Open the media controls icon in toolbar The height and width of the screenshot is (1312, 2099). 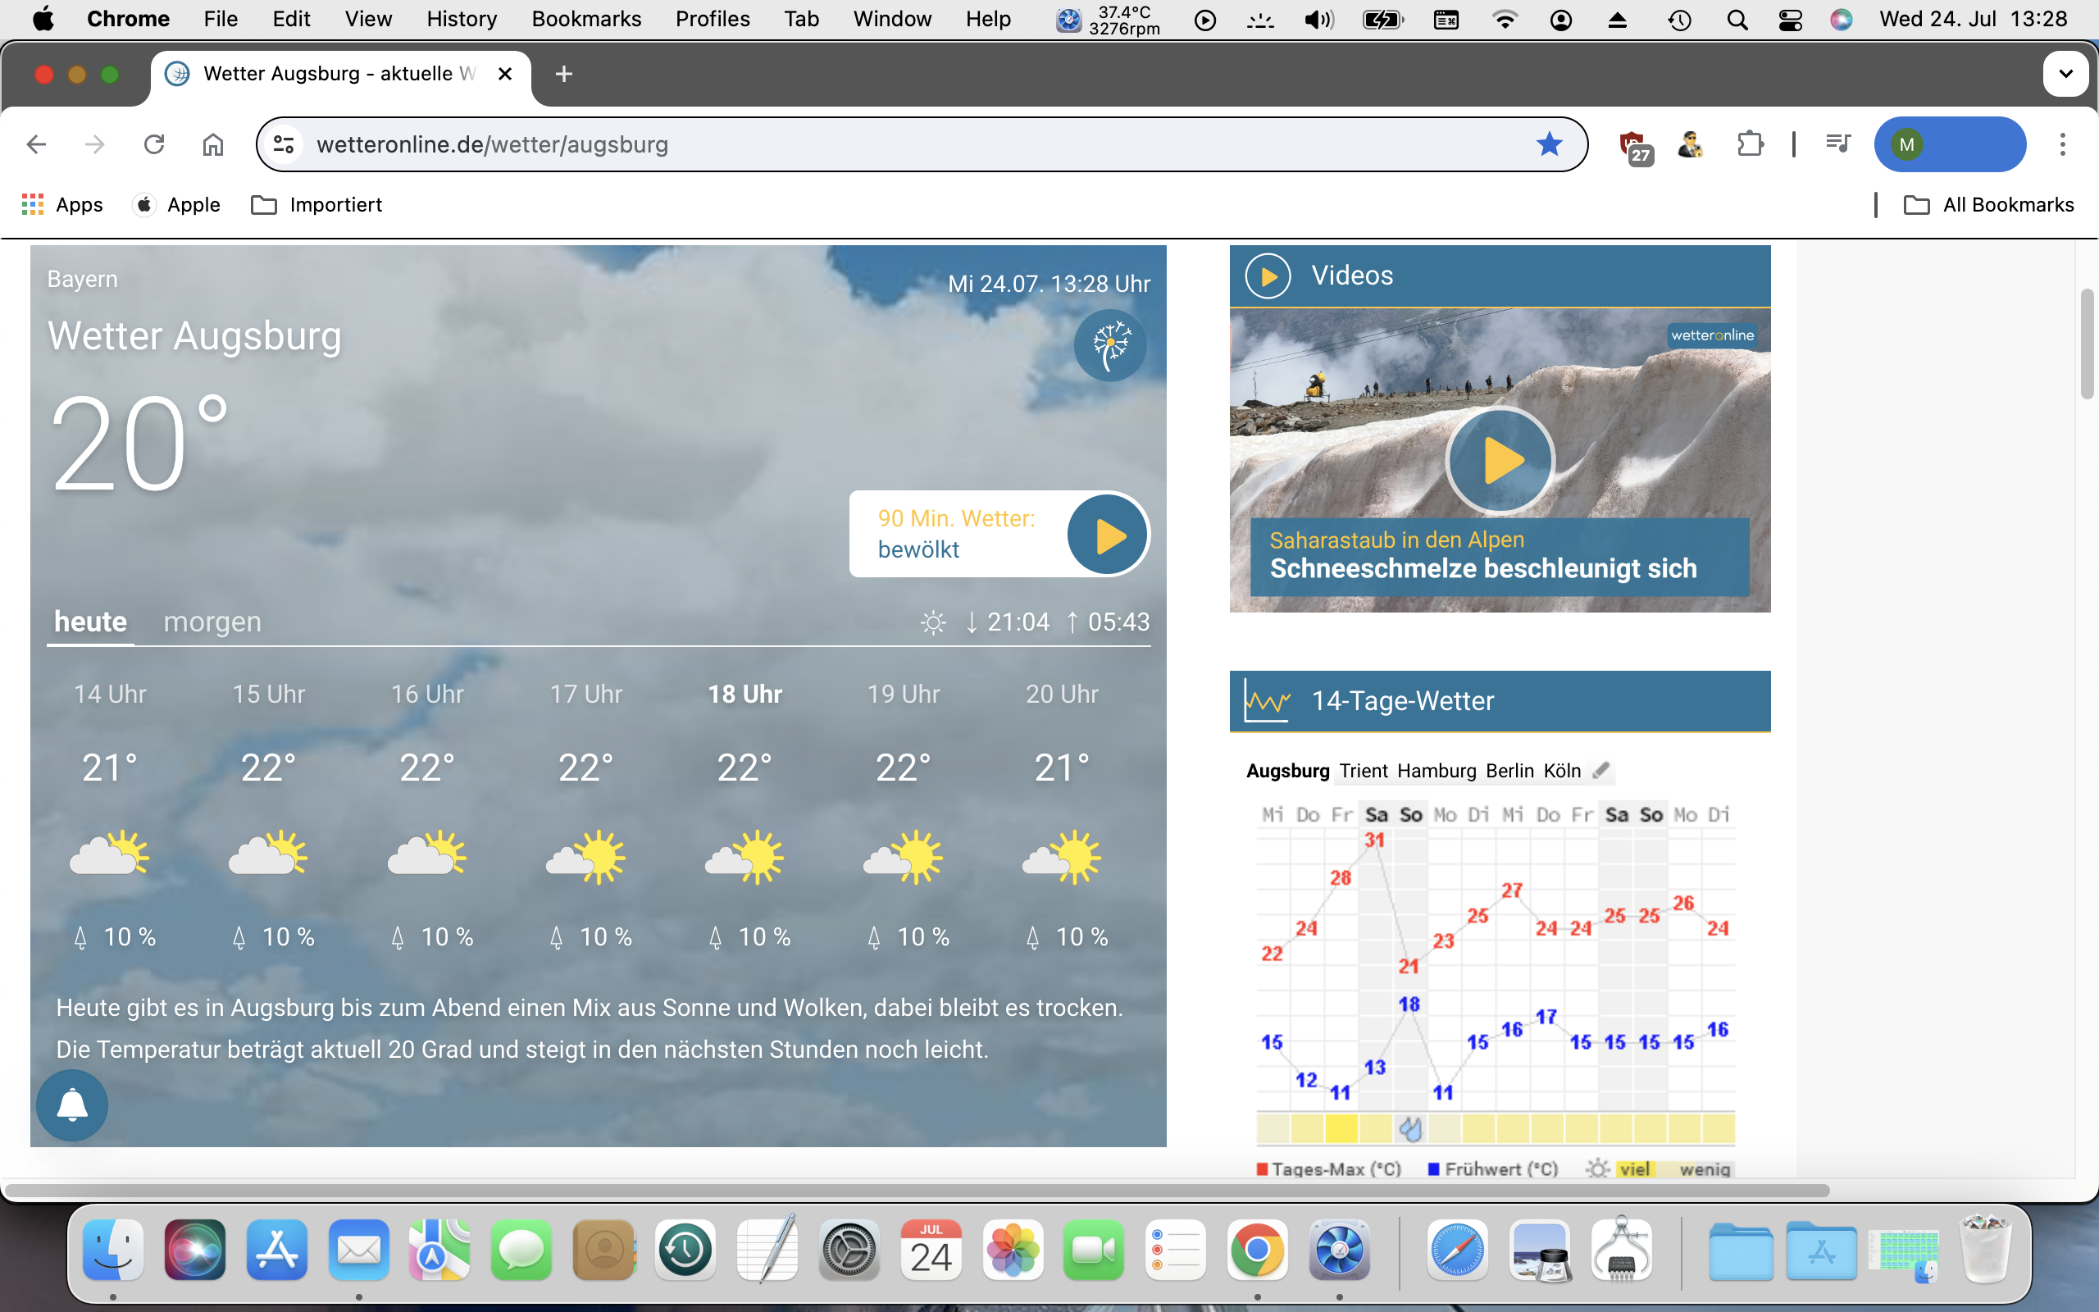point(1837,143)
